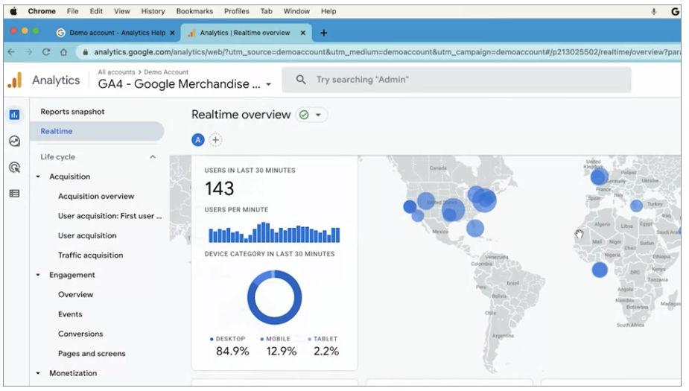The height and width of the screenshot is (391, 689).
Task: Click the add comparison plus icon
Action: [x=215, y=140]
